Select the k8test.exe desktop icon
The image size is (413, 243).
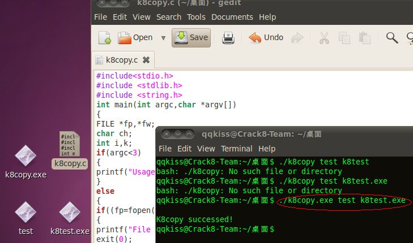[x=70, y=218]
